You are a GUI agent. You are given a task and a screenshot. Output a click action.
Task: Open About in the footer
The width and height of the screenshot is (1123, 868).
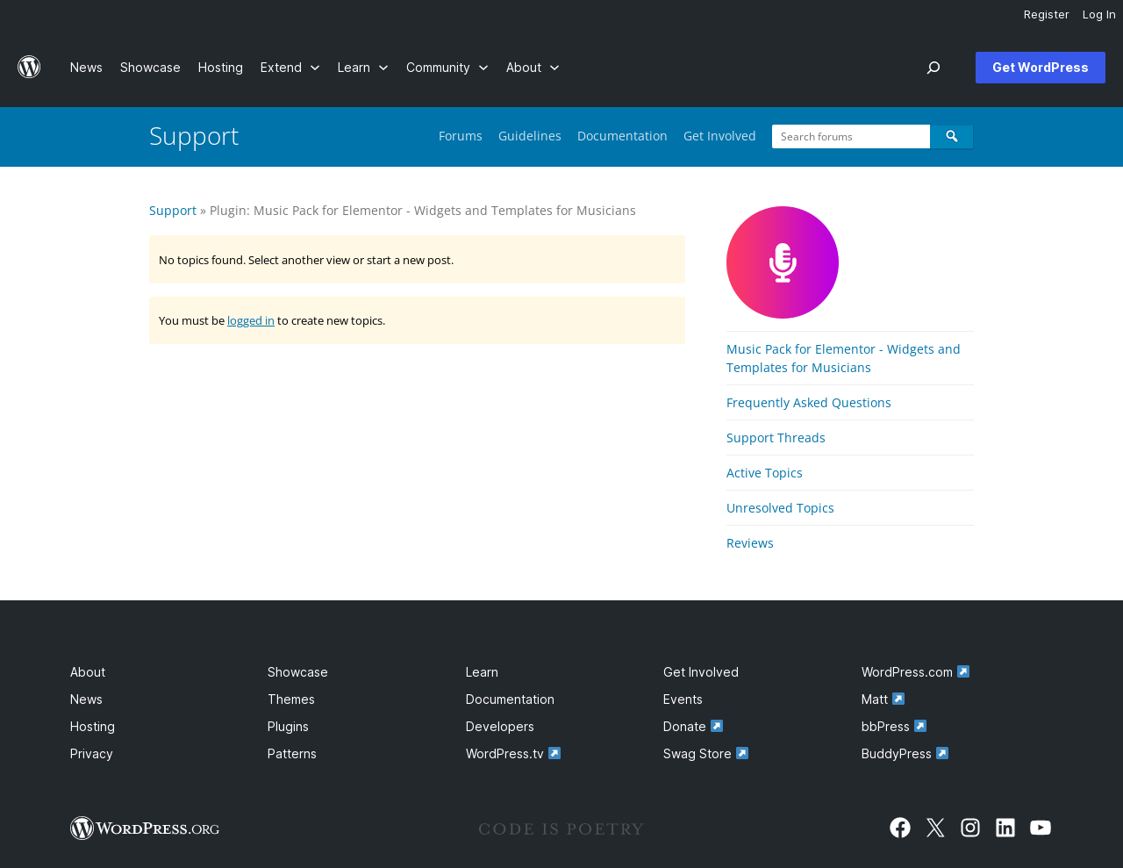[88, 672]
